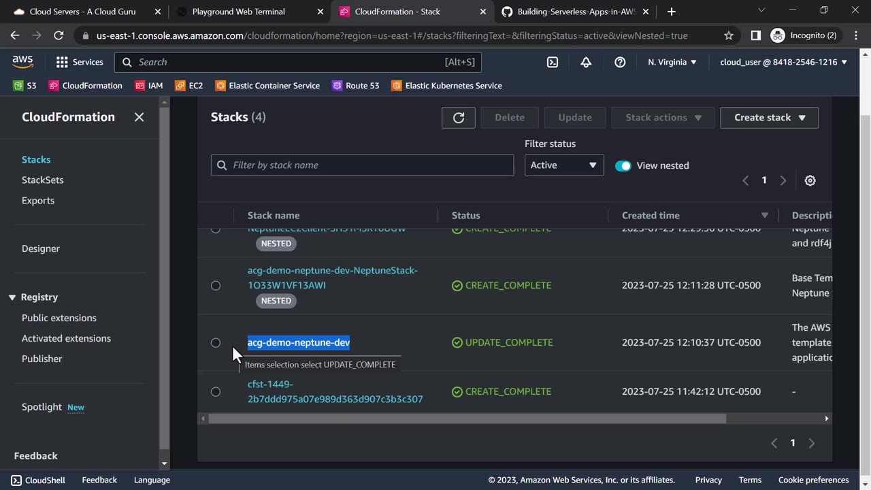Switch to the Playground Web Terminal tab
This screenshot has width=871, height=490.
238,12
